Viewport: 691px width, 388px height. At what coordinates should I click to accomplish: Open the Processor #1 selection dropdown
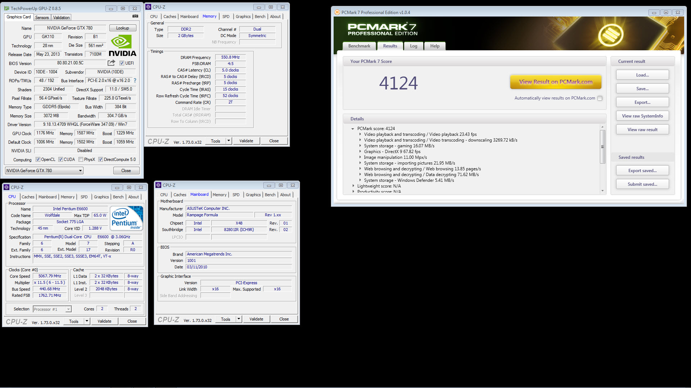[52, 309]
